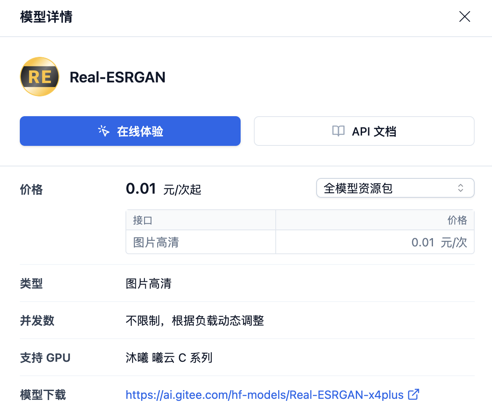Click the 价格 label

click(31, 190)
